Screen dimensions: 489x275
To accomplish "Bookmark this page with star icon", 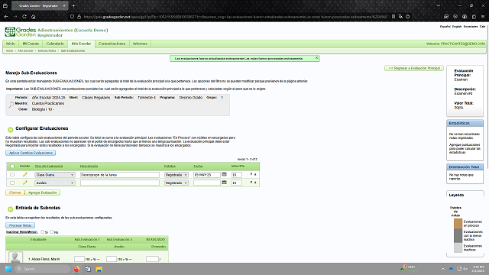I will [407, 17].
